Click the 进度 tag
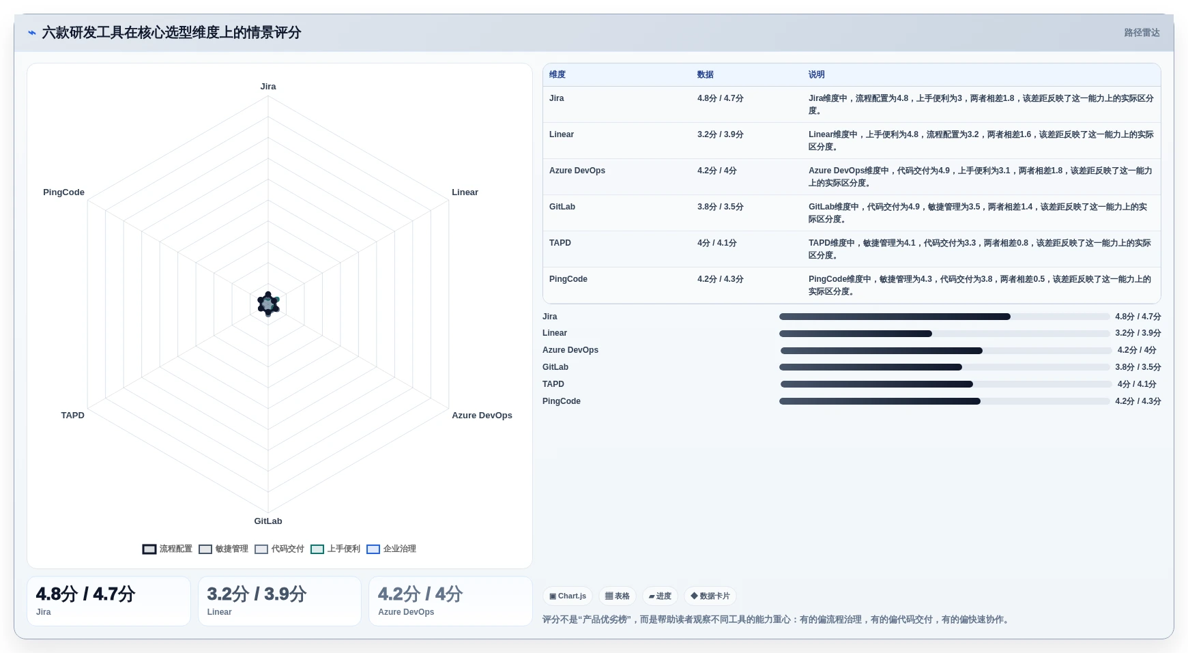The width and height of the screenshot is (1188, 653). 660,596
